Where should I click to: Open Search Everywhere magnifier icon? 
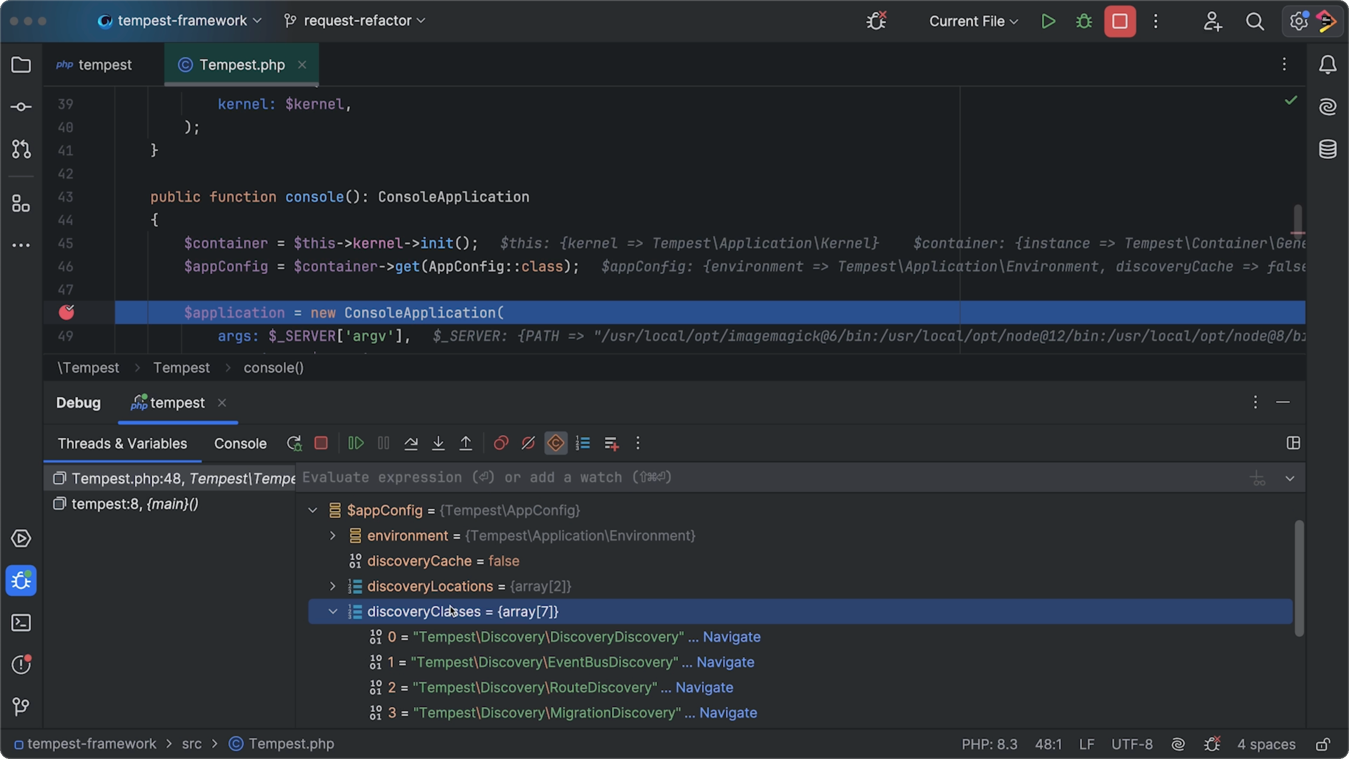point(1255,21)
